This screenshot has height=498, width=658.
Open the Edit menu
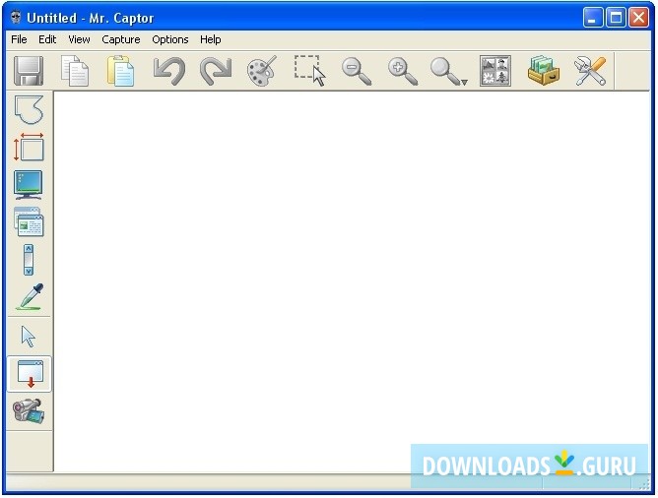(x=47, y=39)
